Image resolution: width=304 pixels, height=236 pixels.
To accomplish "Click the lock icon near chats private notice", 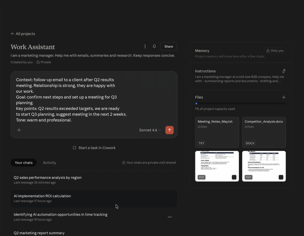I will pyautogui.click(x=124, y=162).
